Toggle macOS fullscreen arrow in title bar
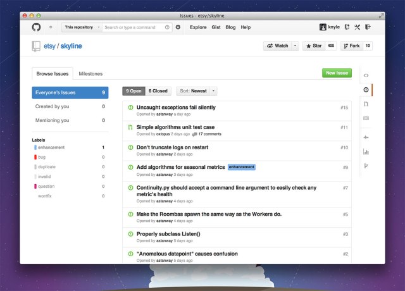Viewport: 405px width, 291px height. click(381, 16)
